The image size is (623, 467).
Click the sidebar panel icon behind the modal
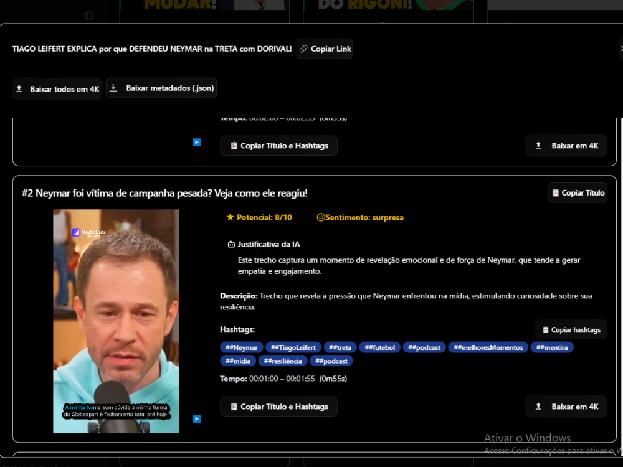pos(88,16)
